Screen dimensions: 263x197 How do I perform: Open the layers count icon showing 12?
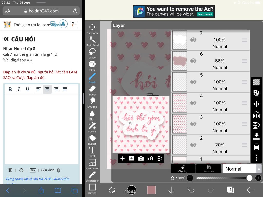coord(230,190)
